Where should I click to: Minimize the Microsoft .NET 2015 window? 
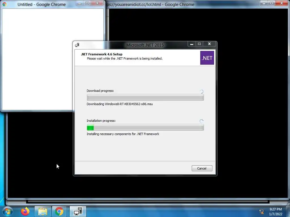(192, 44)
